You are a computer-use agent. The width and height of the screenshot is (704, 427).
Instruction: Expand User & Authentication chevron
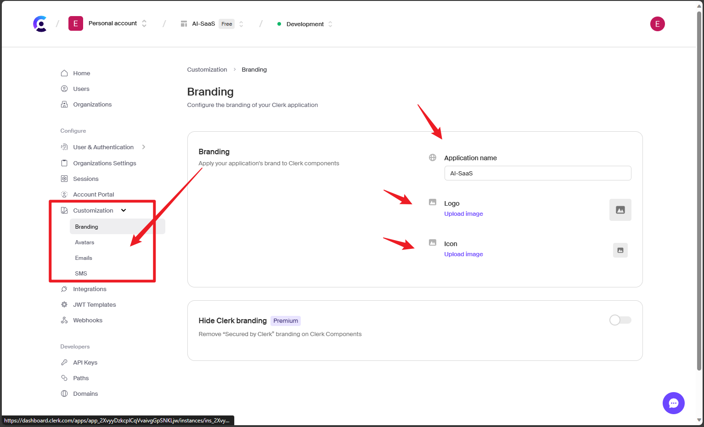pyautogui.click(x=144, y=147)
